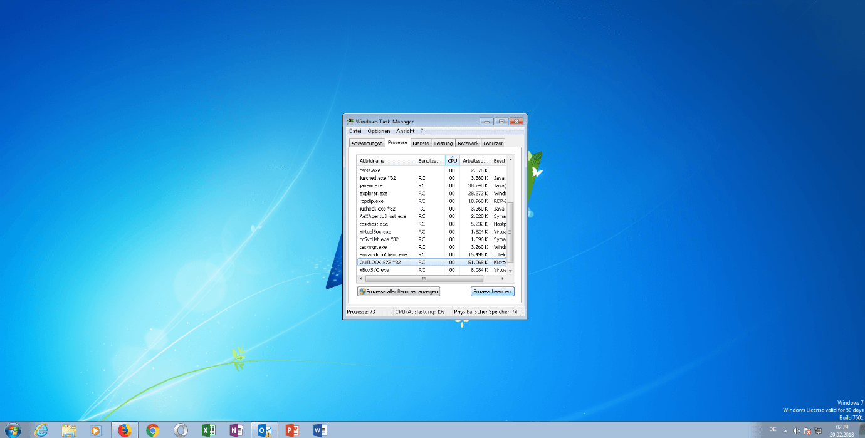Select the rdpclip.exe process

pos(432,201)
